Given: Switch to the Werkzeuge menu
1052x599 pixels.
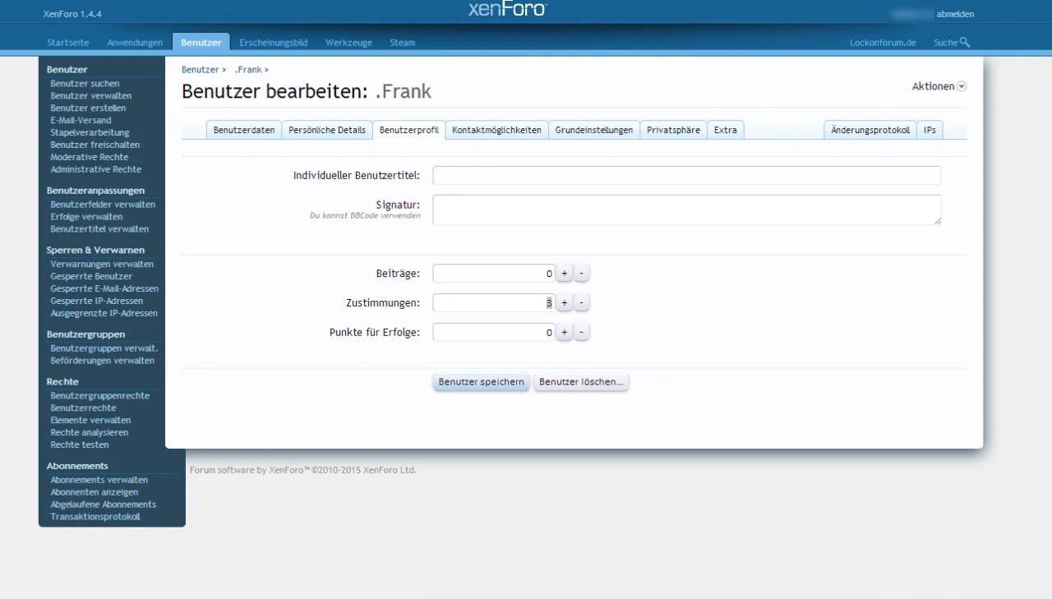Looking at the screenshot, I should [348, 42].
